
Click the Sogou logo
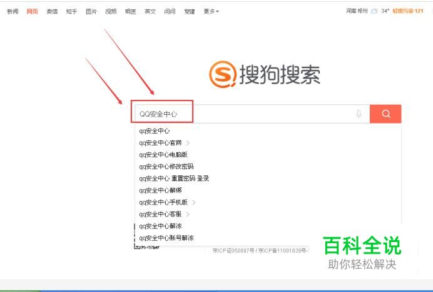coord(265,74)
